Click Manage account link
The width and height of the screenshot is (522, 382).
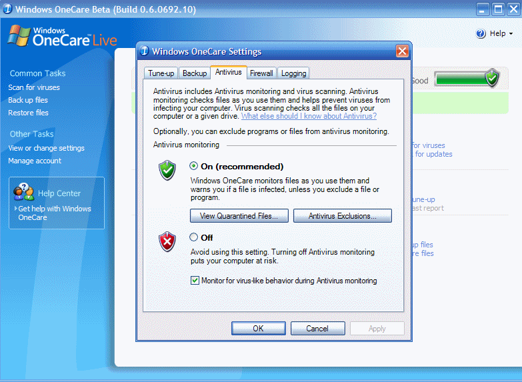35,161
